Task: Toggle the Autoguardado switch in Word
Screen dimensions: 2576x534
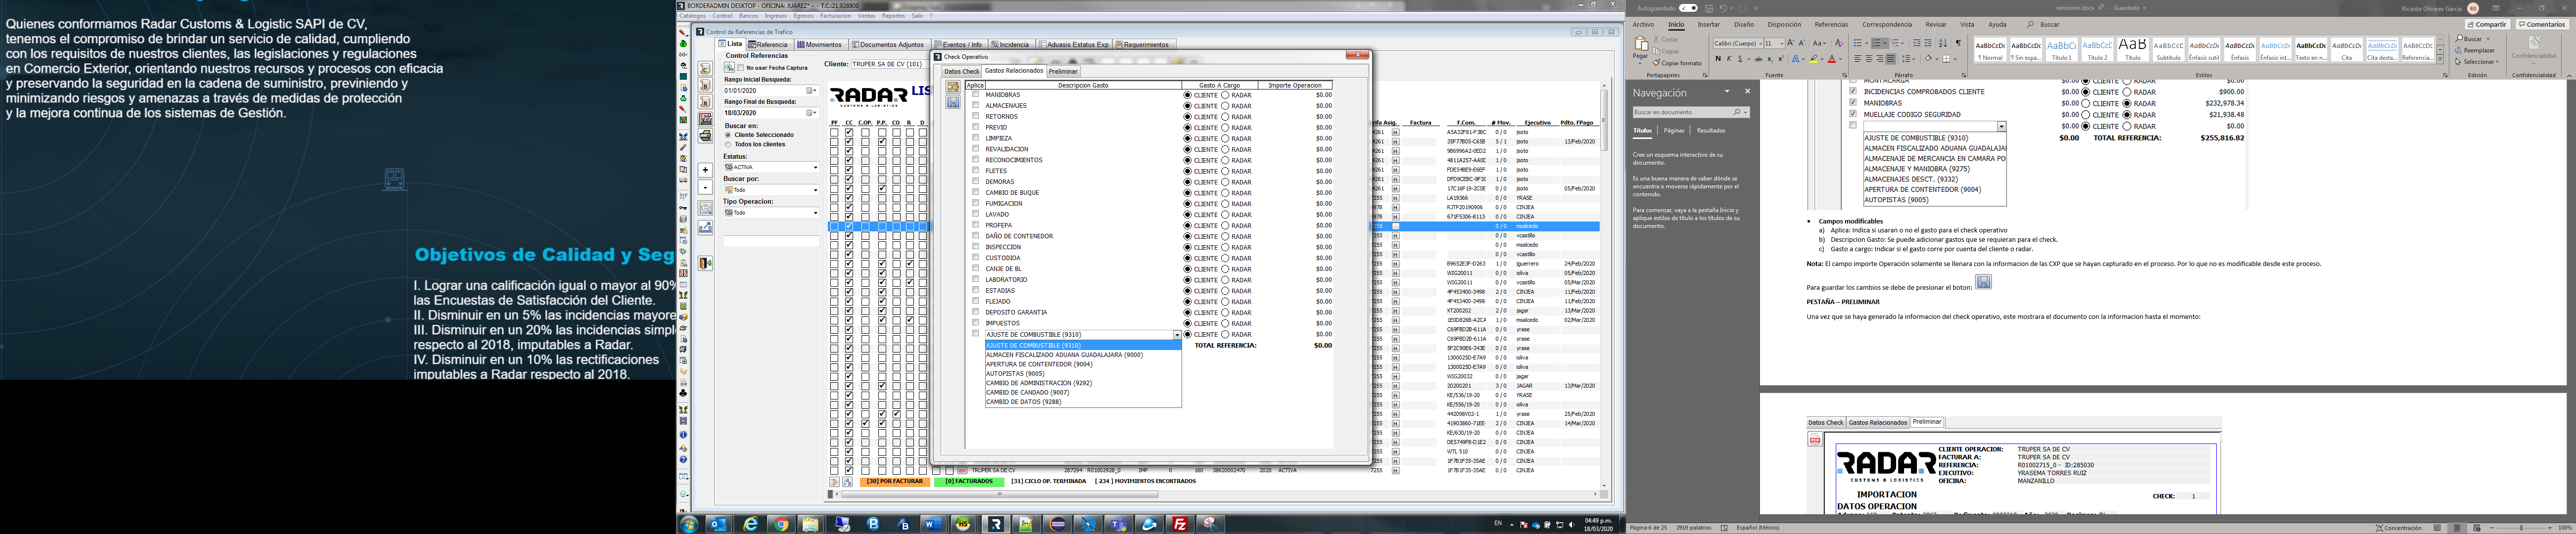Action: tap(1688, 8)
